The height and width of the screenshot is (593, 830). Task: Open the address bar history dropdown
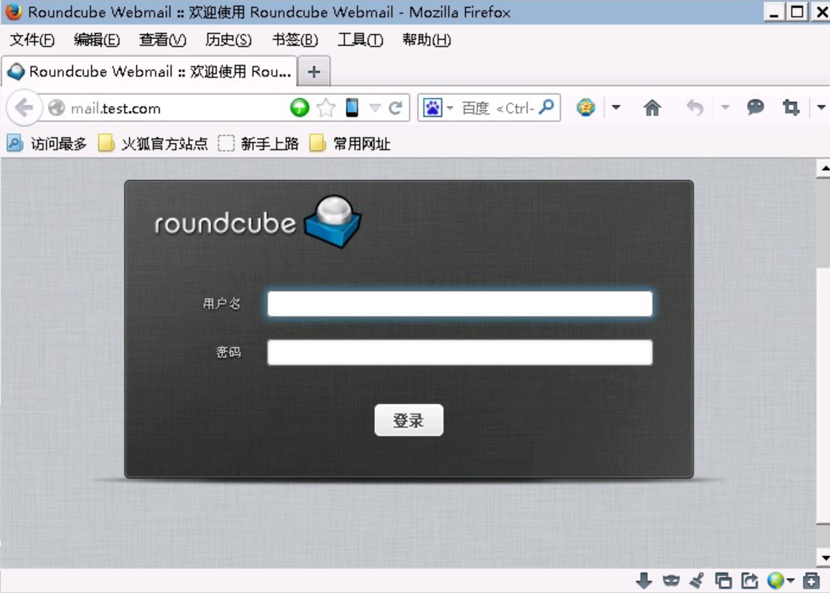[x=375, y=108]
